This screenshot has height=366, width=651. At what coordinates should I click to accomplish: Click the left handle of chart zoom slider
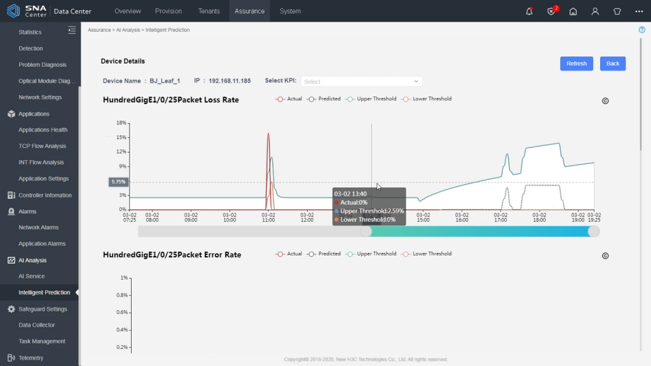coord(366,231)
